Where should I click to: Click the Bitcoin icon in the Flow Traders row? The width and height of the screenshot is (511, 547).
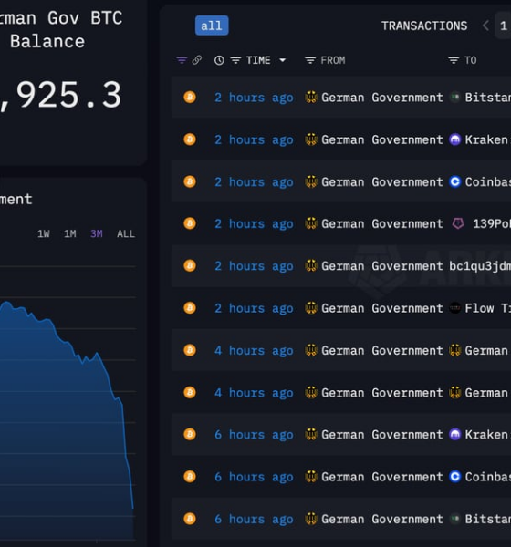coord(190,308)
